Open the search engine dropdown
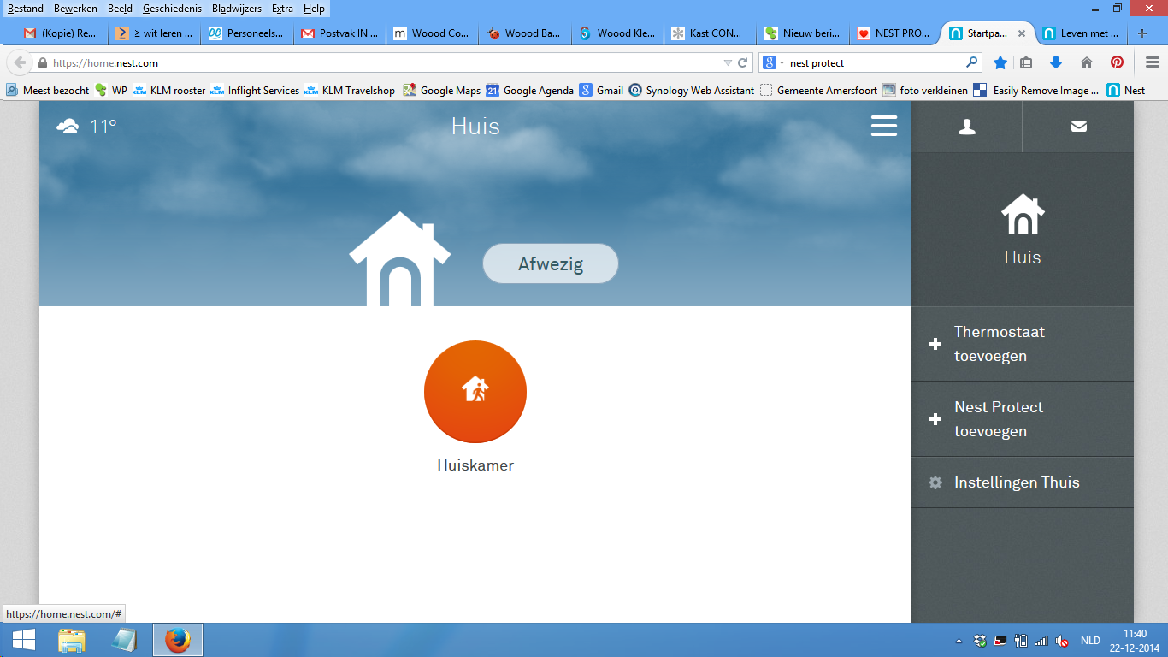 click(x=773, y=62)
